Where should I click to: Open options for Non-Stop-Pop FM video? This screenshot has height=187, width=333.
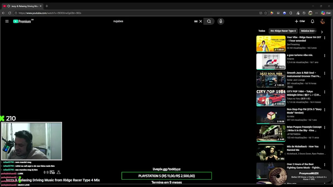tap(324, 110)
